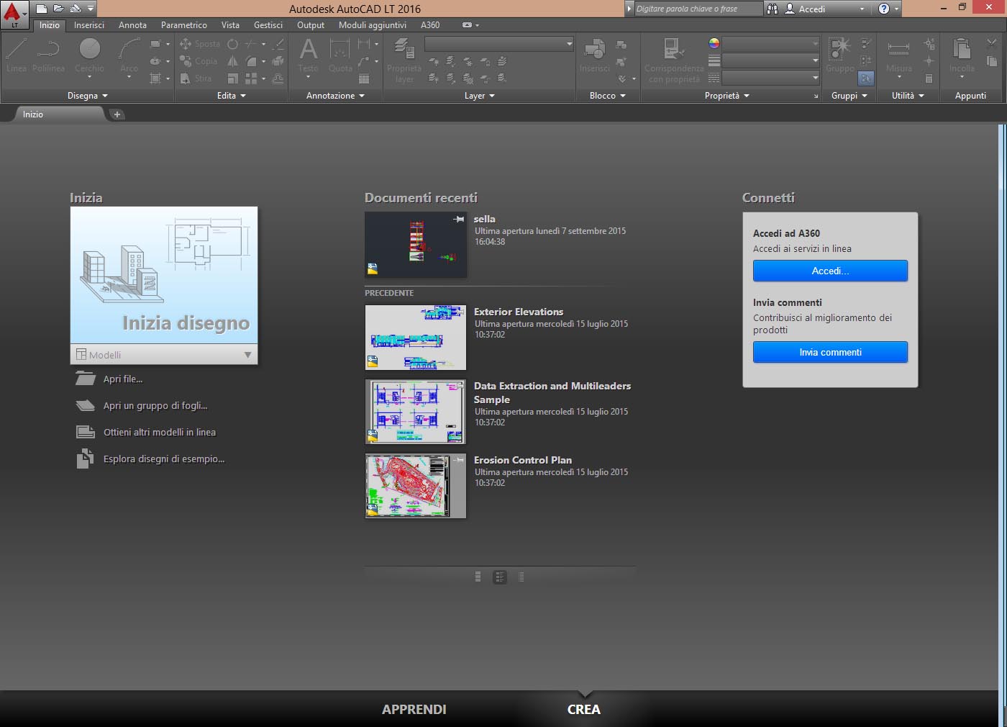This screenshot has width=1007, height=727.
Task: Open the Quick Access Toolbar customize arrow
Action: tap(91, 9)
